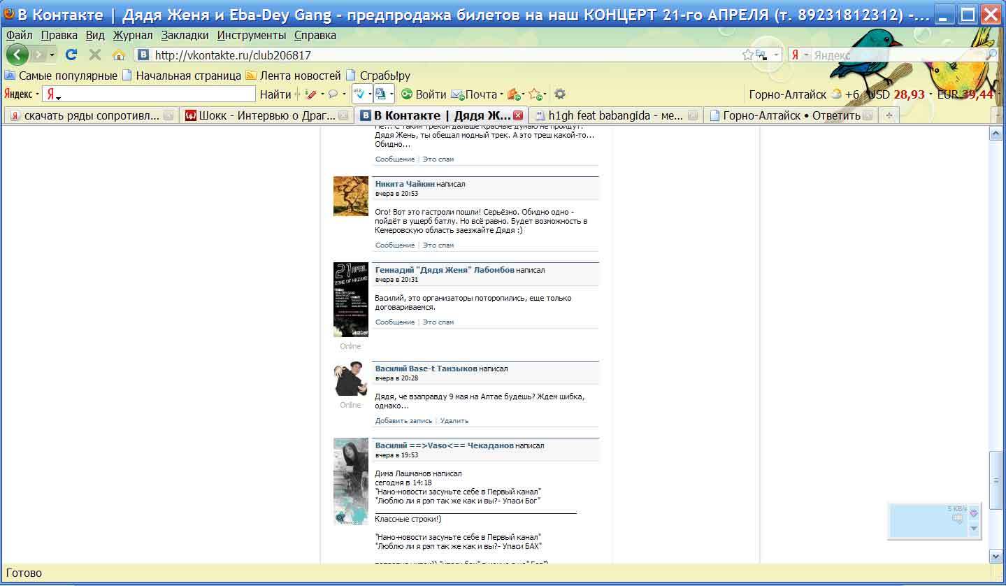This screenshot has width=1006, height=586.
Task: Open the translate icon's dropdown arrow
Action: coord(391,94)
